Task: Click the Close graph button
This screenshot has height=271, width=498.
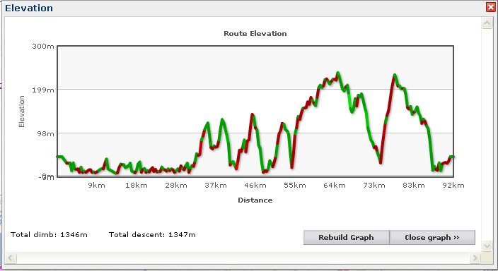Action: tap(432, 237)
